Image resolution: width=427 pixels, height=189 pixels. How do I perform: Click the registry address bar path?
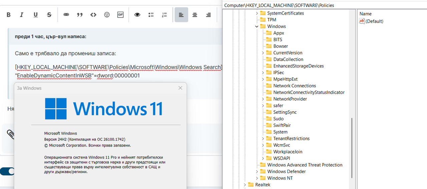tap(279, 5)
